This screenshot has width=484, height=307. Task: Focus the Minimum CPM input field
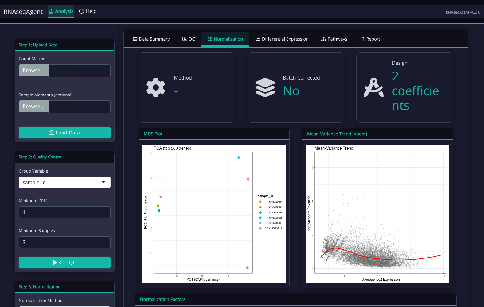64,212
